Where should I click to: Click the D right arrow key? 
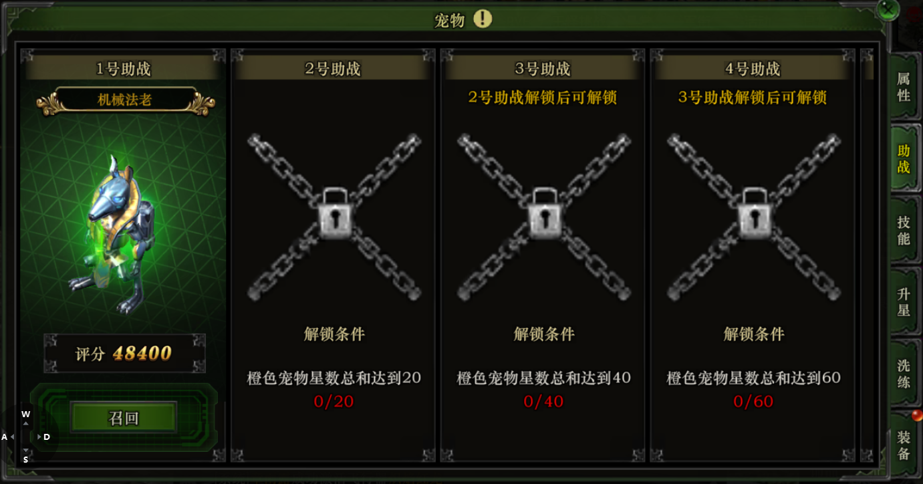click(x=43, y=437)
